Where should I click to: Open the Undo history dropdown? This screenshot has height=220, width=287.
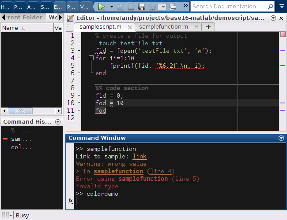tap(162, 7)
